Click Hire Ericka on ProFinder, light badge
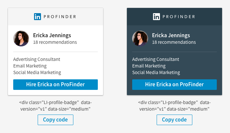The height and width of the screenshot is (133, 230). coord(56,85)
